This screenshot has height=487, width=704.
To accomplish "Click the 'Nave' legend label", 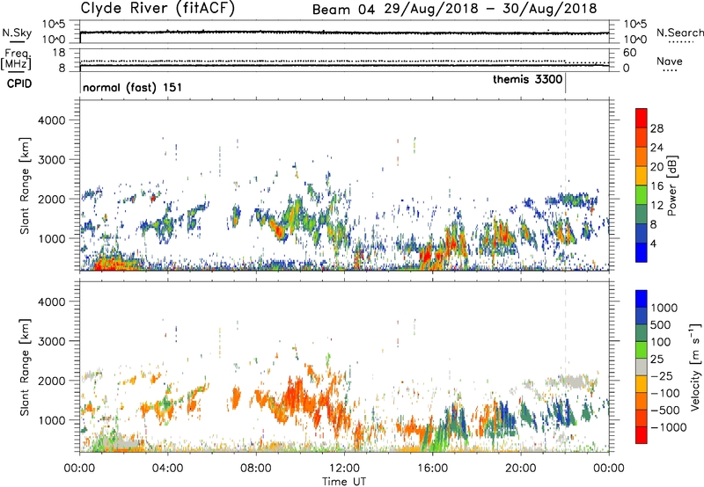I will tap(670, 61).
